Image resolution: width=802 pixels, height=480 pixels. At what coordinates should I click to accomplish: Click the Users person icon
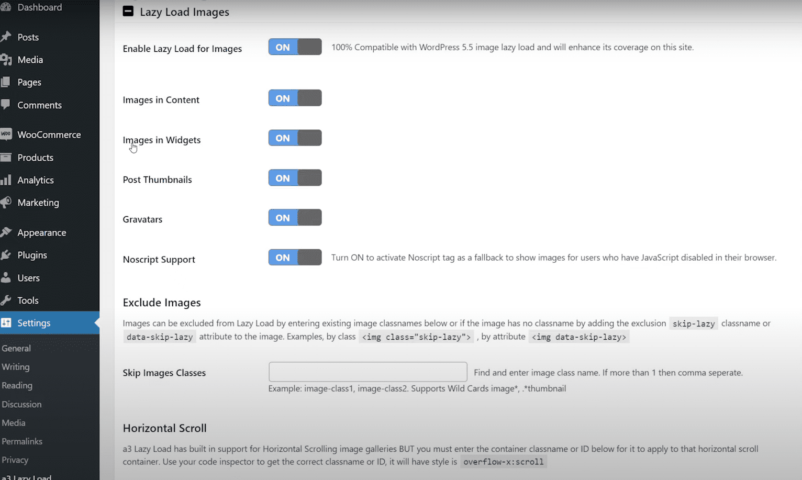[6, 277]
